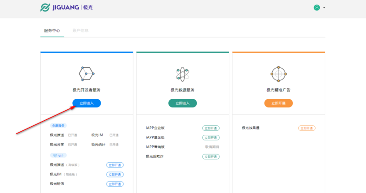Click 立即开通 next to iAPP基金版
Image resolution: width=366 pixels, height=193 pixels.
pos(211,138)
